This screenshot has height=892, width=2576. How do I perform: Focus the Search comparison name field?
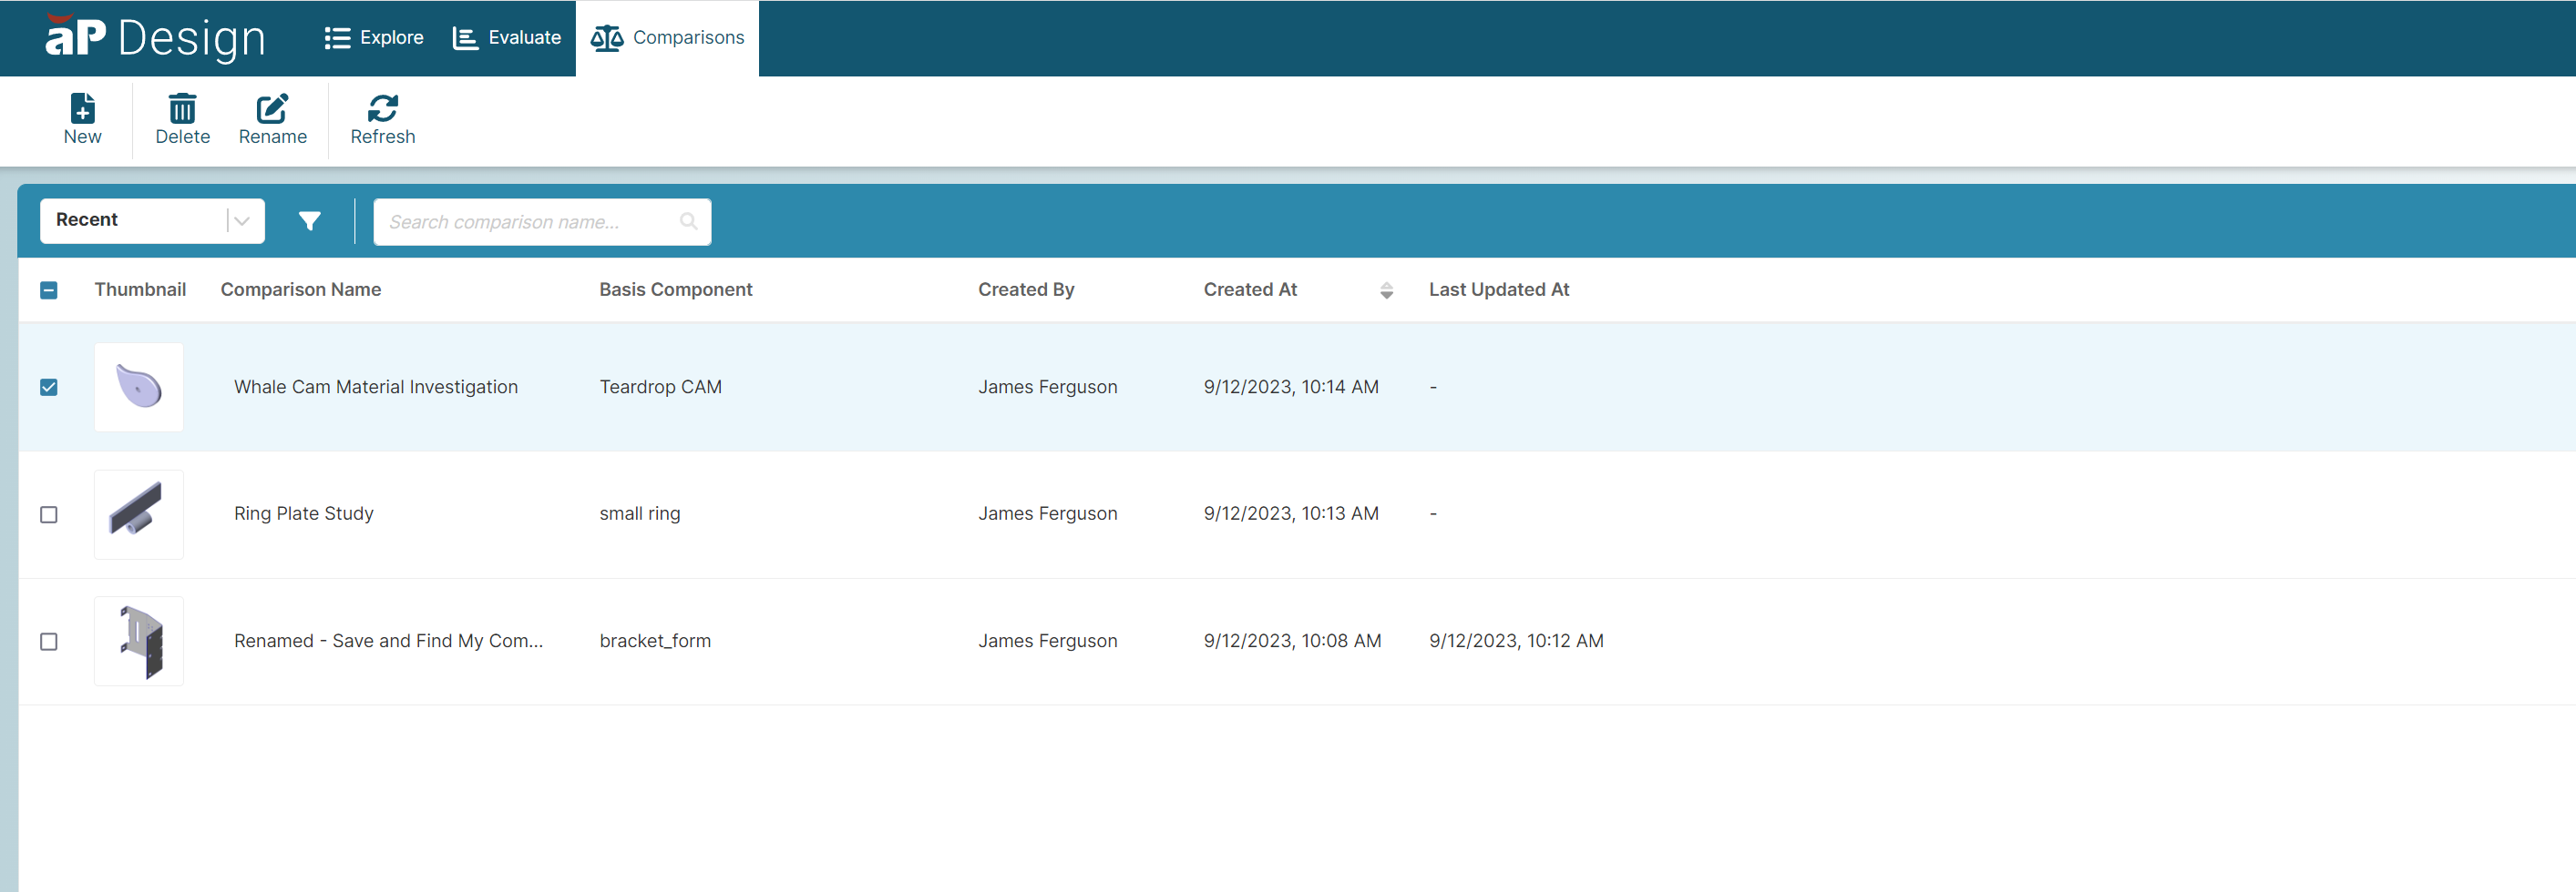click(542, 222)
